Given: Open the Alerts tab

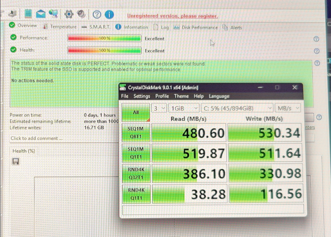Looking at the screenshot, I should (232, 28).
